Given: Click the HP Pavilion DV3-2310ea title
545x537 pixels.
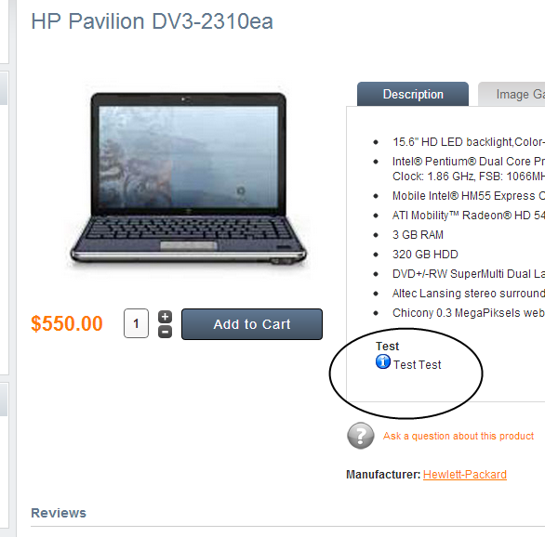Looking at the screenshot, I should point(152,21).
